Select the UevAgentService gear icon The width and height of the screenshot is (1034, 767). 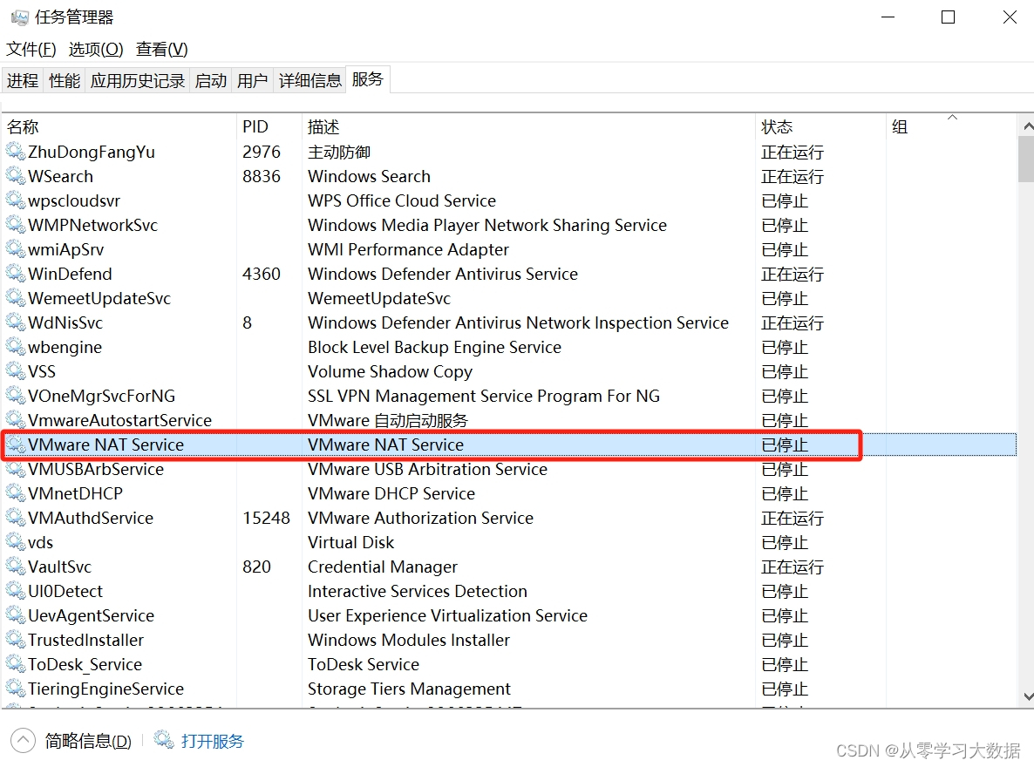pos(16,615)
